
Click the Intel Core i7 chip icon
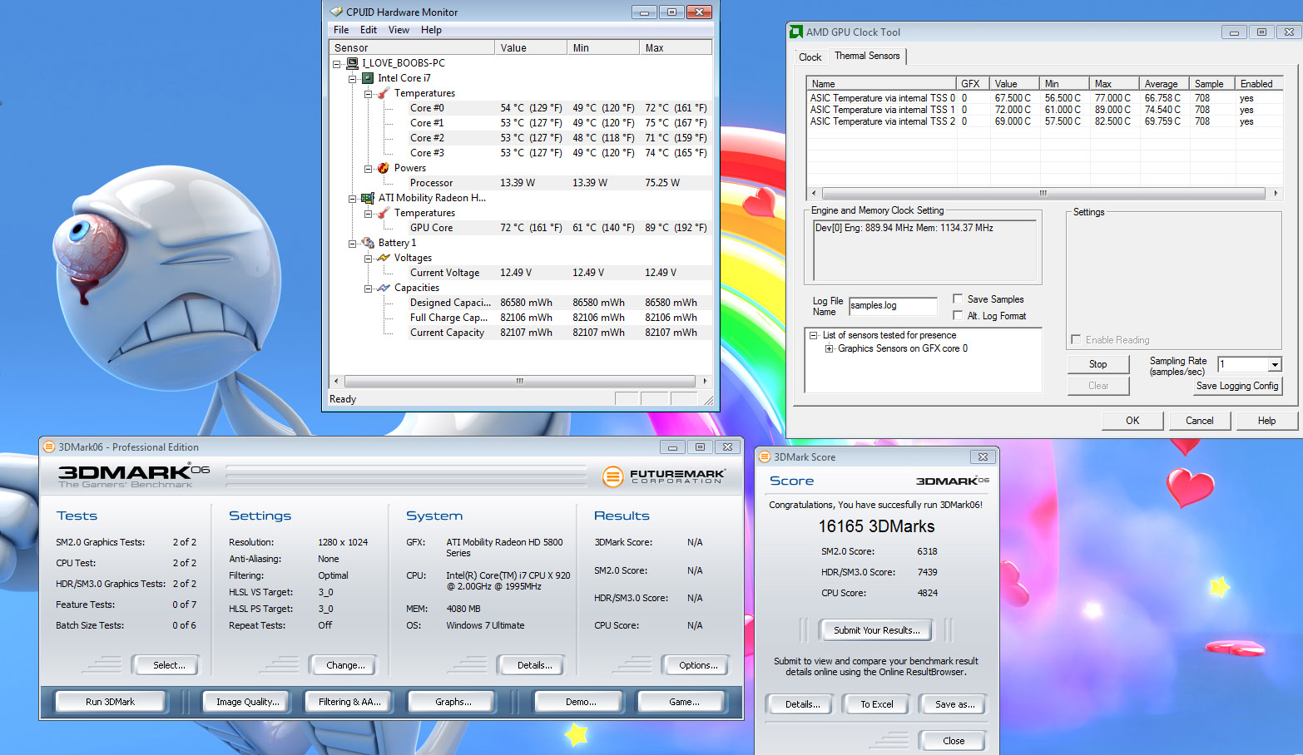(368, 78)
